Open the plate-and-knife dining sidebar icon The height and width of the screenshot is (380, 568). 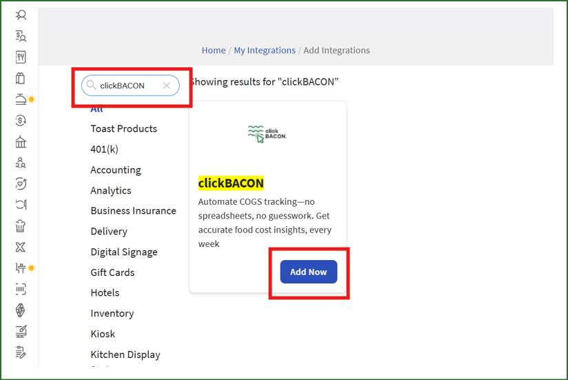point(21,205)
